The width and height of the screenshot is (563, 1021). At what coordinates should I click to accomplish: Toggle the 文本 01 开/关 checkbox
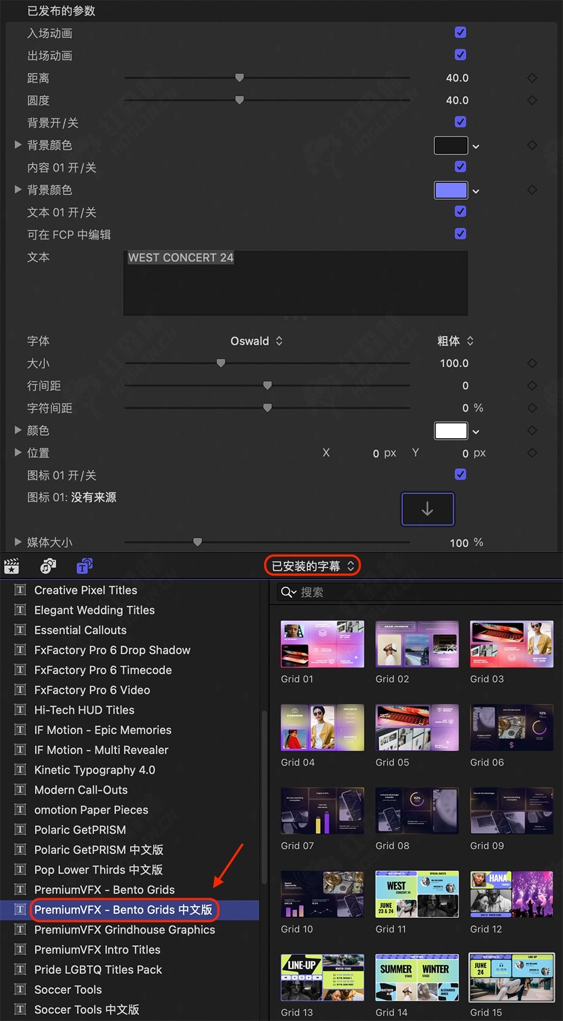(461, 211)
